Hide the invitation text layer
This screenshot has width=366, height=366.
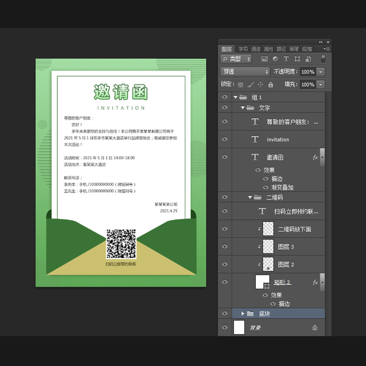(225, 139)
